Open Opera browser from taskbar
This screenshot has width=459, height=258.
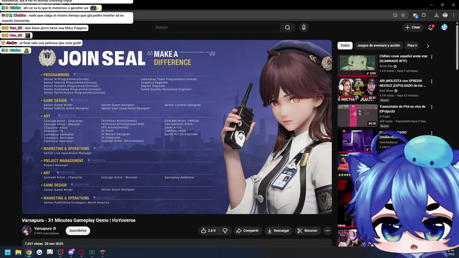click(82, 252)
